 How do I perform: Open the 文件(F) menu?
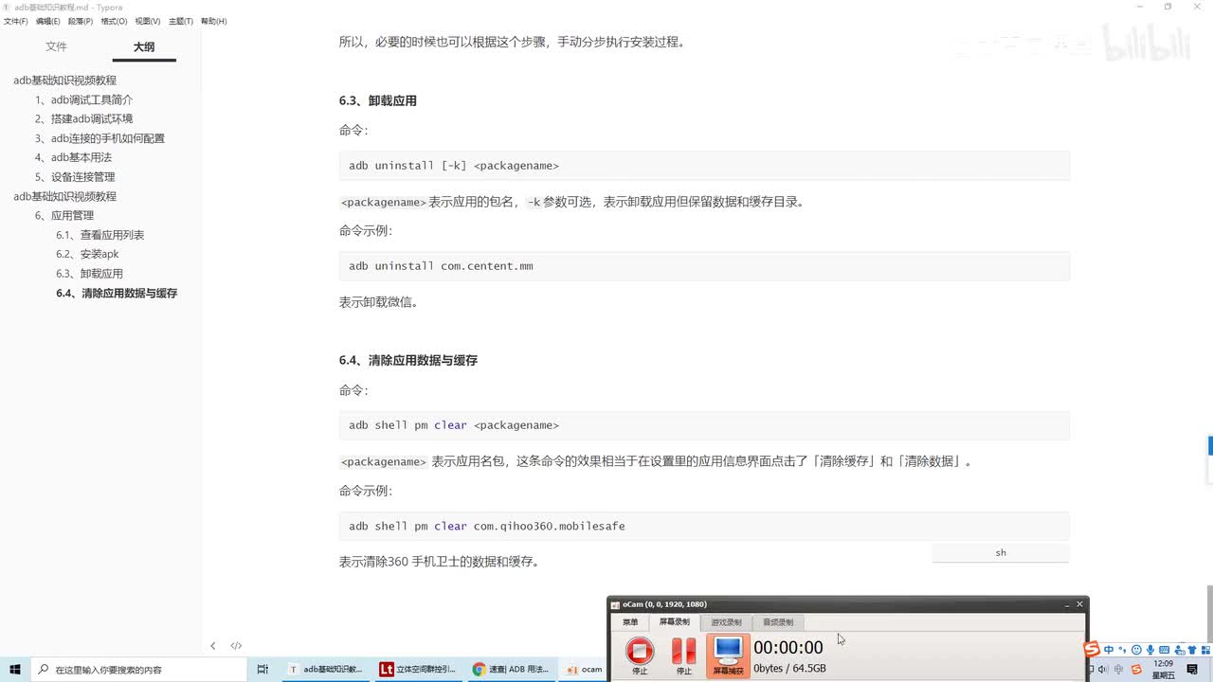[15, 21]
